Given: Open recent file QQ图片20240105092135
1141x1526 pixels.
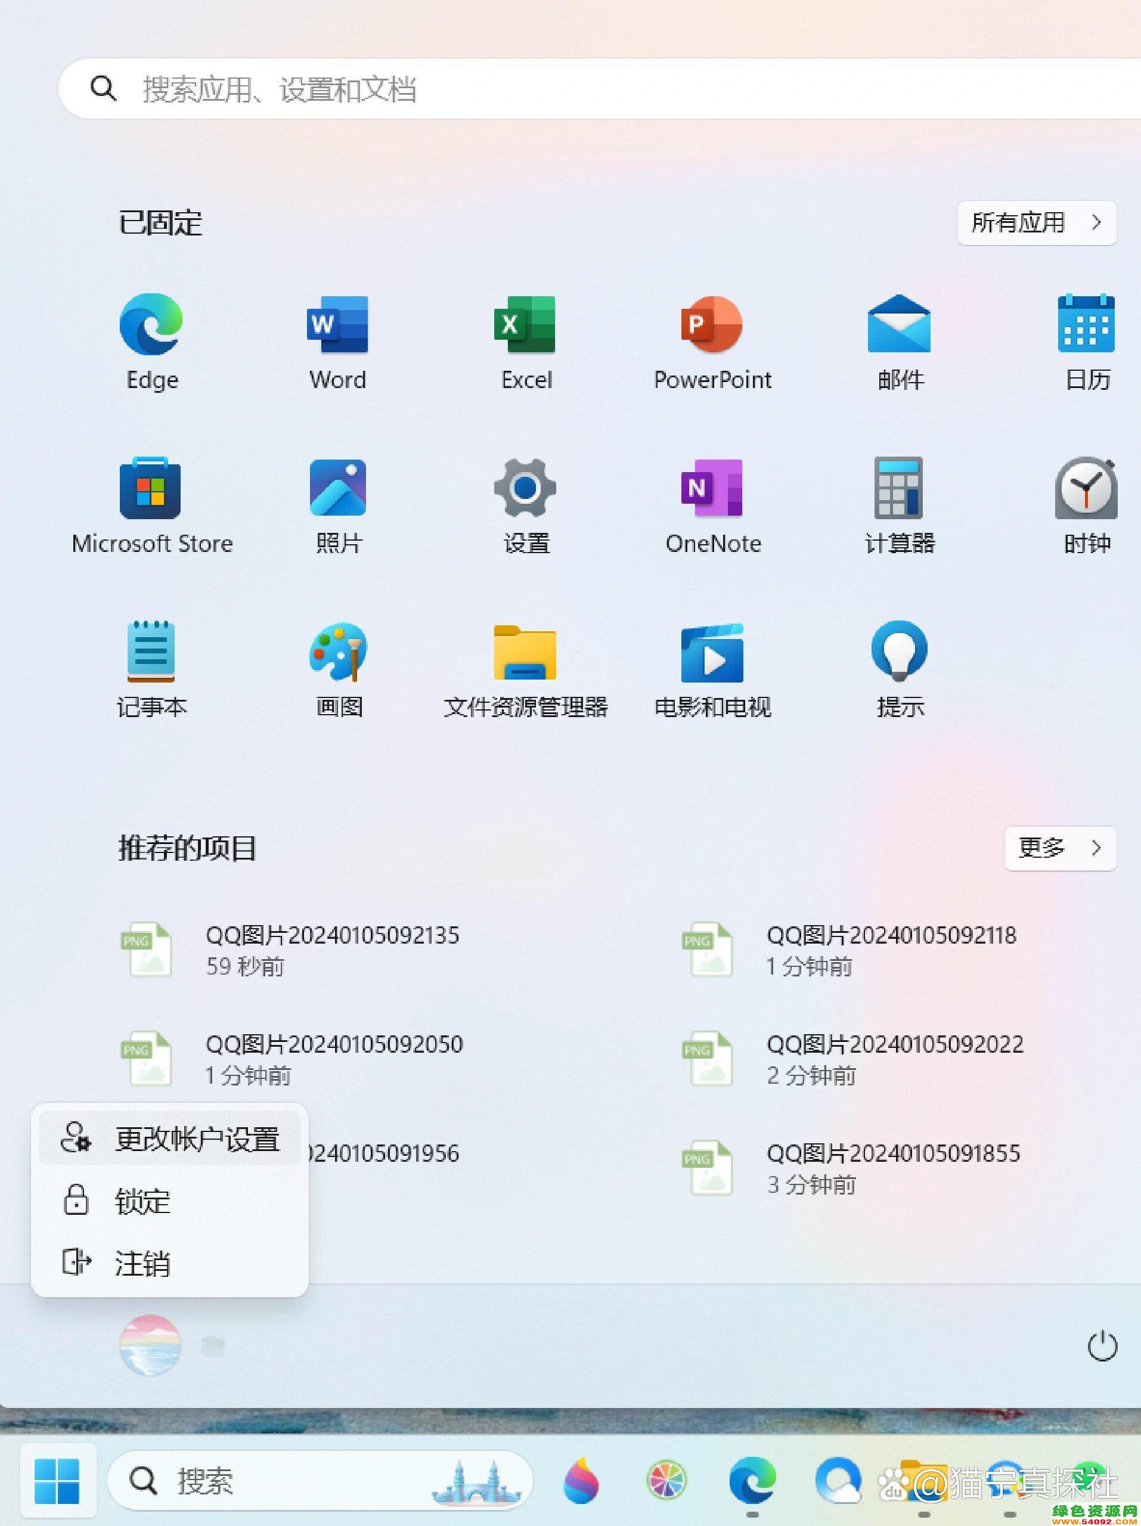Looking at the screenshot, I should [290, 950].
